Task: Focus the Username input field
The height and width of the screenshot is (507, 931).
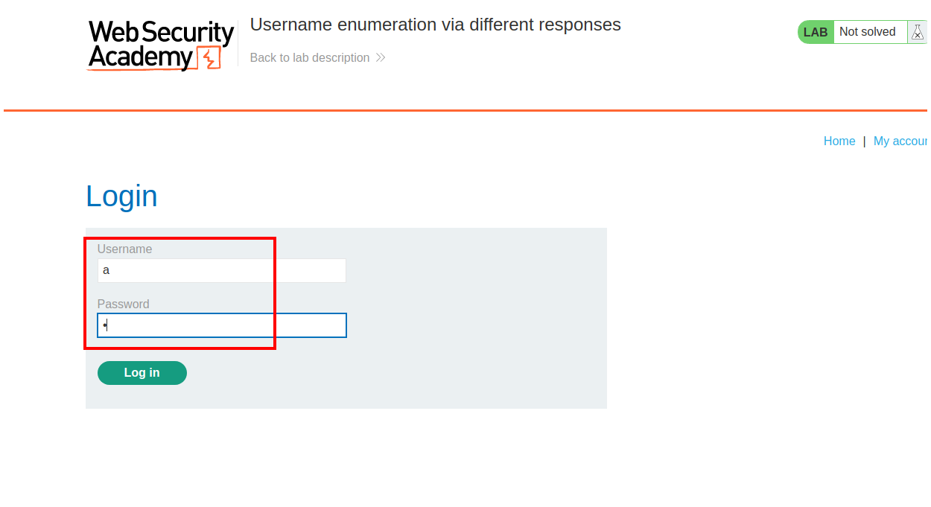Action: (x=222, y=270)
